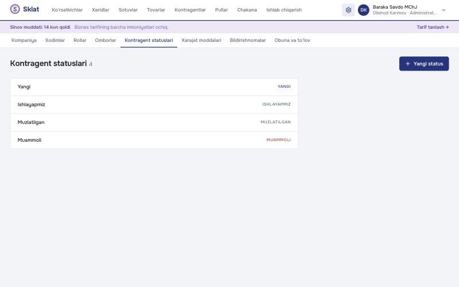The height and width of the screenshot is (287, 459).
Task: Open the Yangi status row
Action: 154,87
